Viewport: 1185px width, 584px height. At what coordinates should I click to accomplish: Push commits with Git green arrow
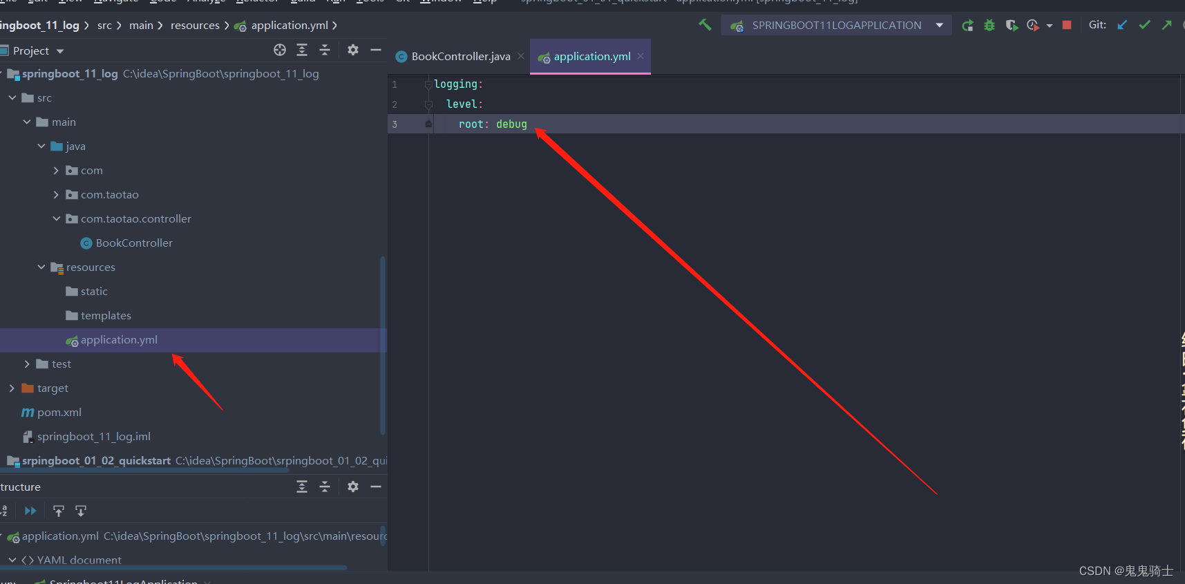1167,25
